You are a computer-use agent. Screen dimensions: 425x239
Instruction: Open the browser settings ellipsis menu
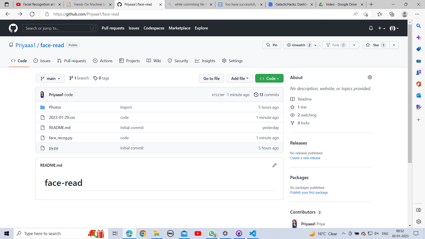[417, 14]
